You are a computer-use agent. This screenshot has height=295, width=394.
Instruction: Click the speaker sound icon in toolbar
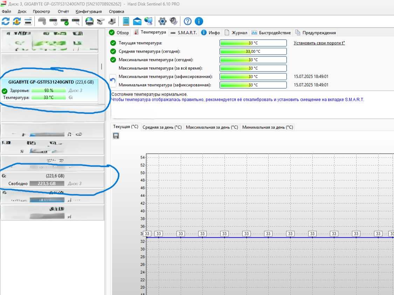coord(173,21)
